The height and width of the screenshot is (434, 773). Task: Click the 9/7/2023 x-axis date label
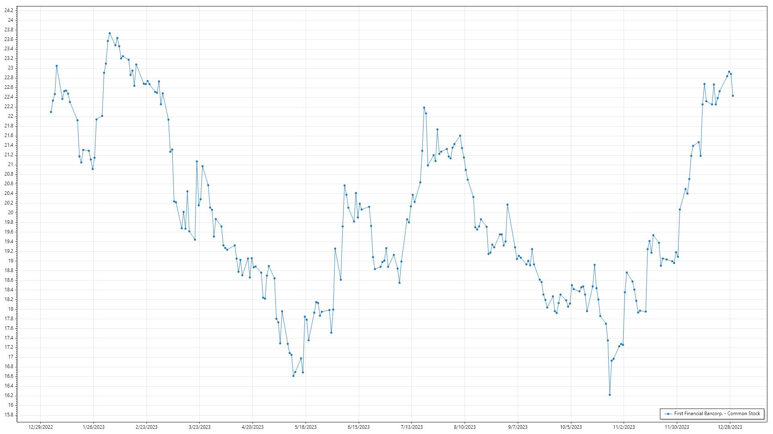coord(518,427)
